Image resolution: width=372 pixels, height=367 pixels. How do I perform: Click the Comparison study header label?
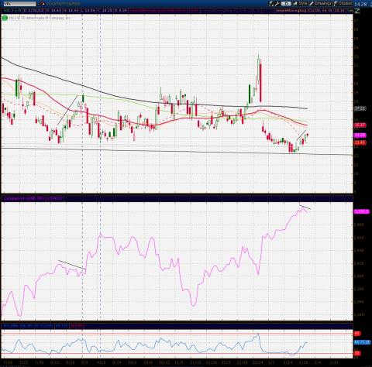point(24,198)
